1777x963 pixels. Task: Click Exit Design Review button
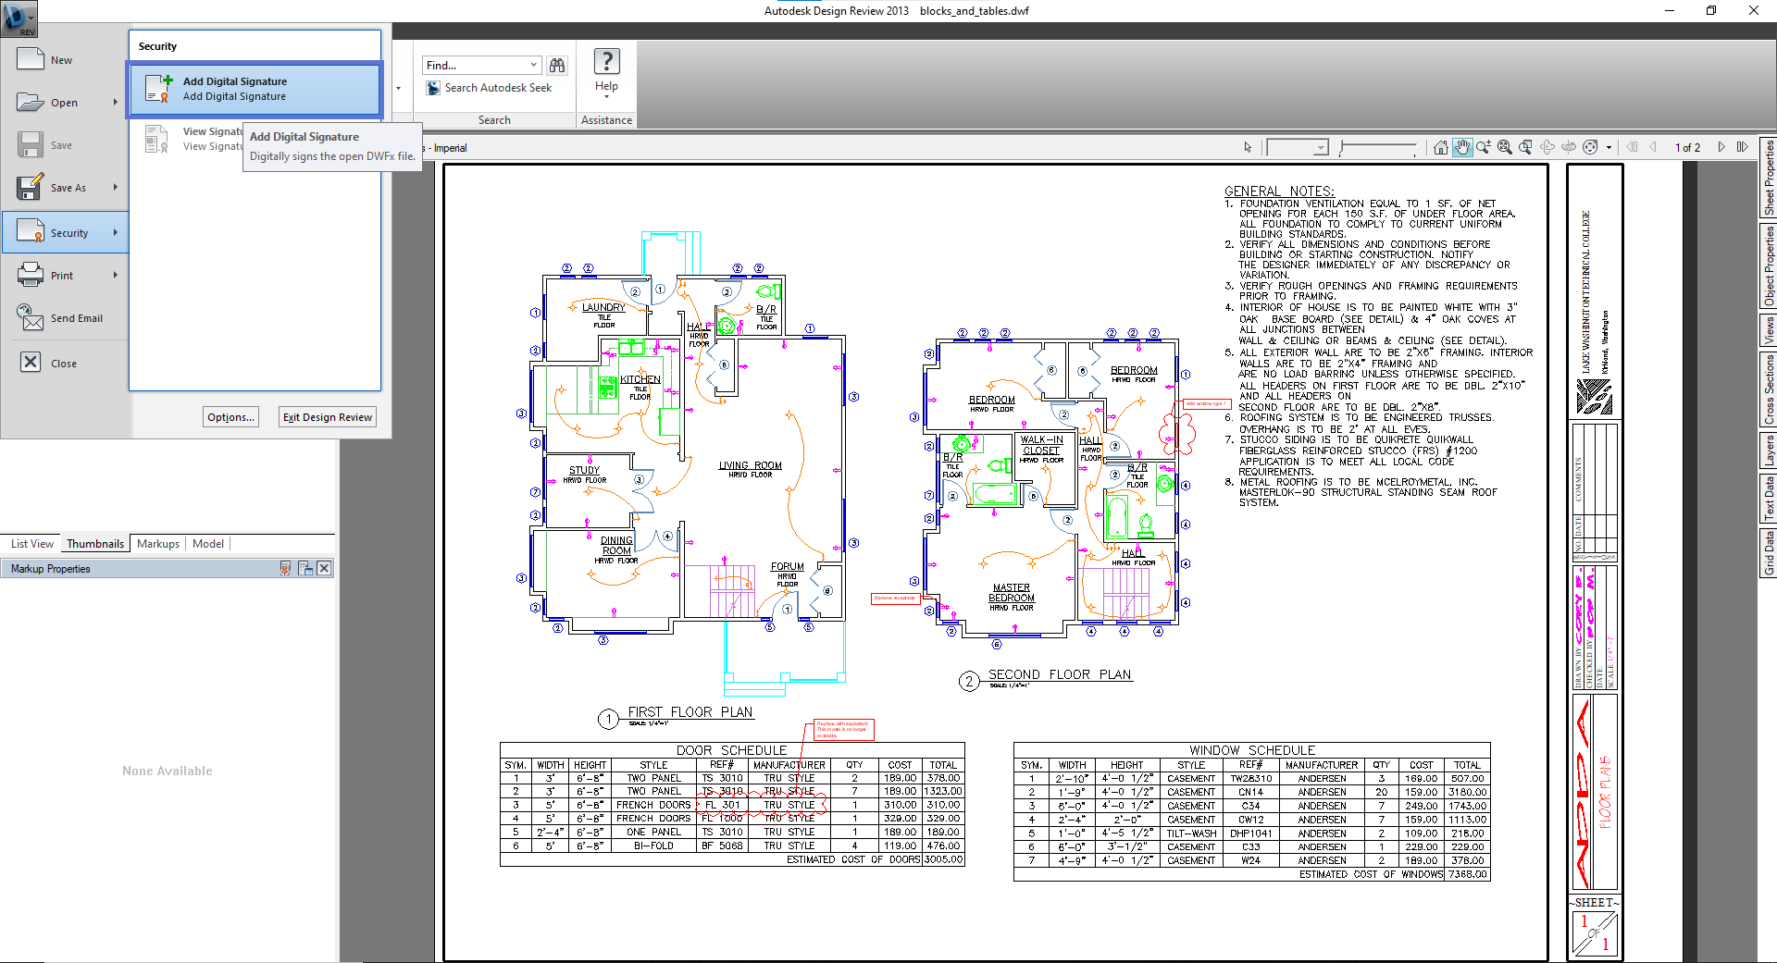(328, 417)
